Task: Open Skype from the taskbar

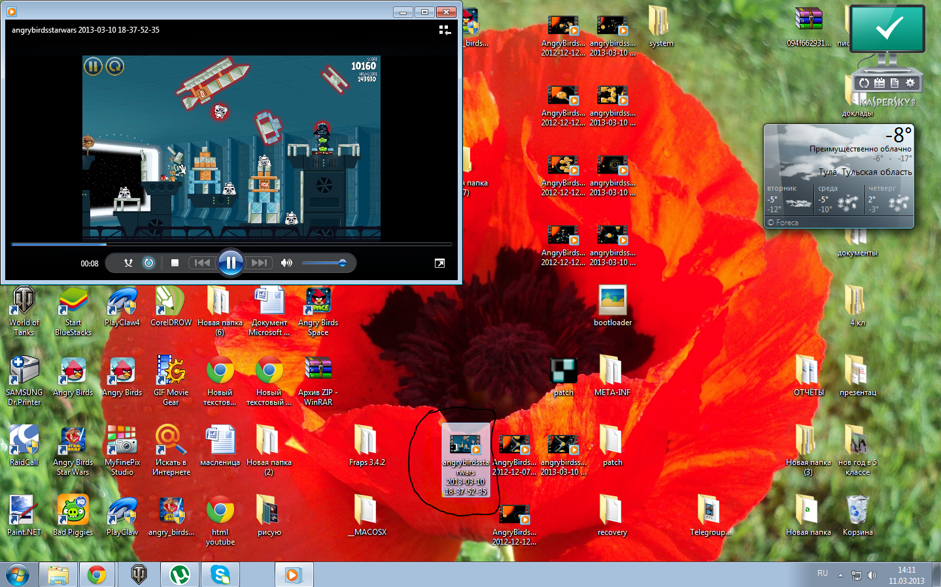Action: (x=220, y=575)
